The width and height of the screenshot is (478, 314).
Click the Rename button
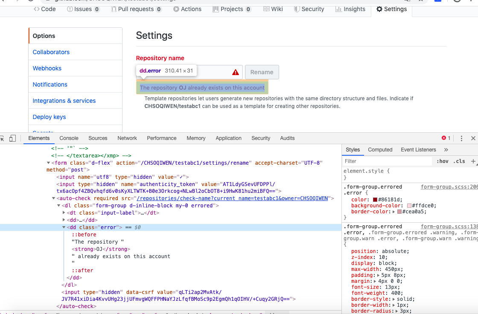click(262, 72)
